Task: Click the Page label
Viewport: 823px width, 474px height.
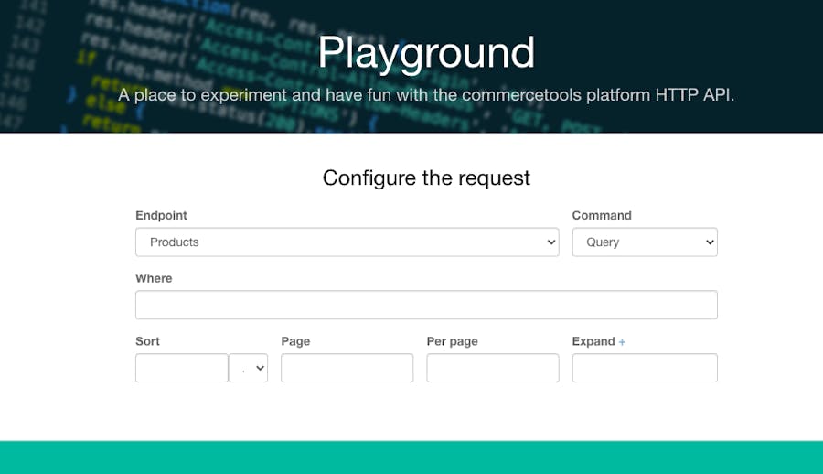Action: (x=295, y=341)
